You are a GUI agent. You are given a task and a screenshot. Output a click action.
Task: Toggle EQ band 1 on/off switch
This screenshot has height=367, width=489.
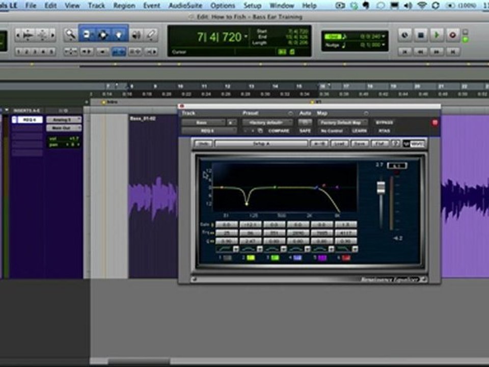click(227, 258)
